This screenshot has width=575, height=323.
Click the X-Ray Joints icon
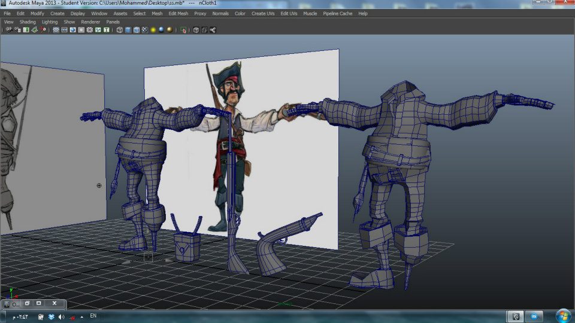(213, 30)
